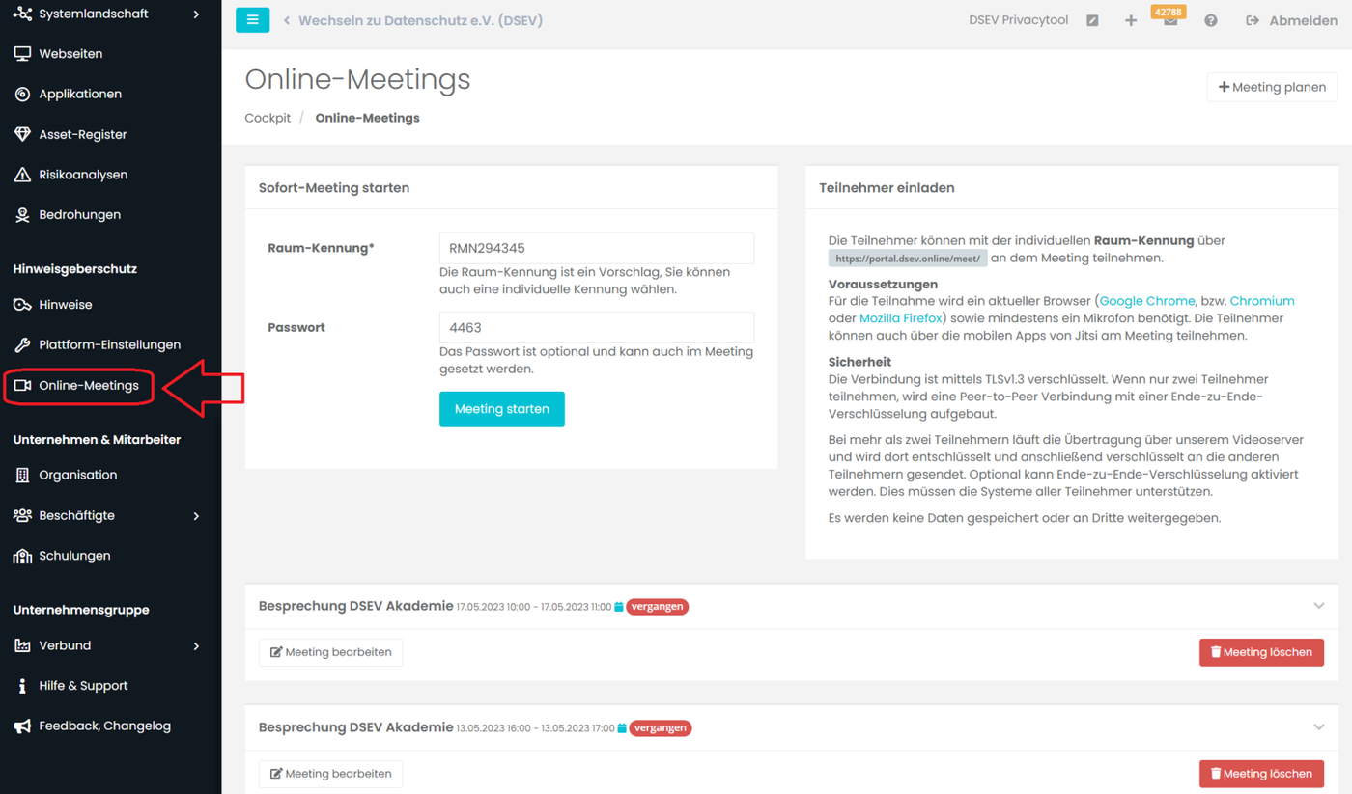
Task: Click the calendar icon beside the 13.05.2023 meeting
Action: click(x=622, y=728)
